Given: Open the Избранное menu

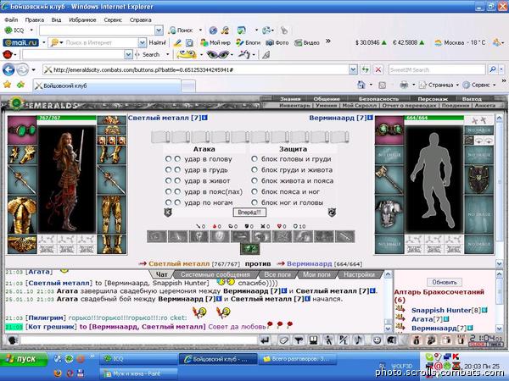Looking at the screenshot, I should pyautogui.click(x=82, y=19).
